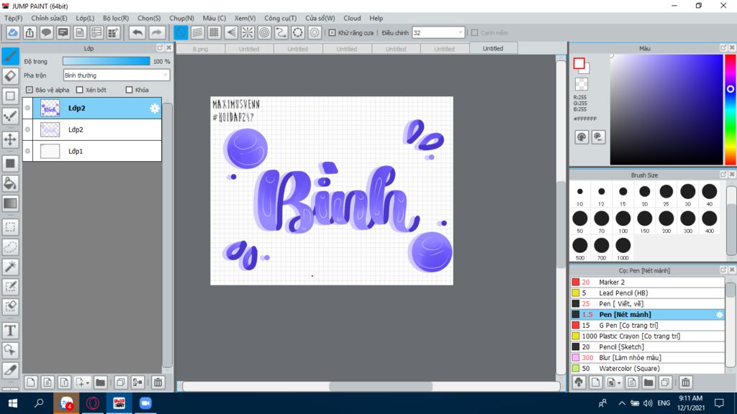The width and height of the screenshot is (737, 414).
Task: Enable the crisscross grid snap guide
Action: point(214,32)
